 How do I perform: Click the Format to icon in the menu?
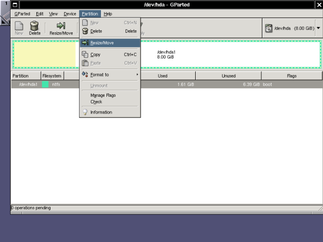(x=85, y=74)
